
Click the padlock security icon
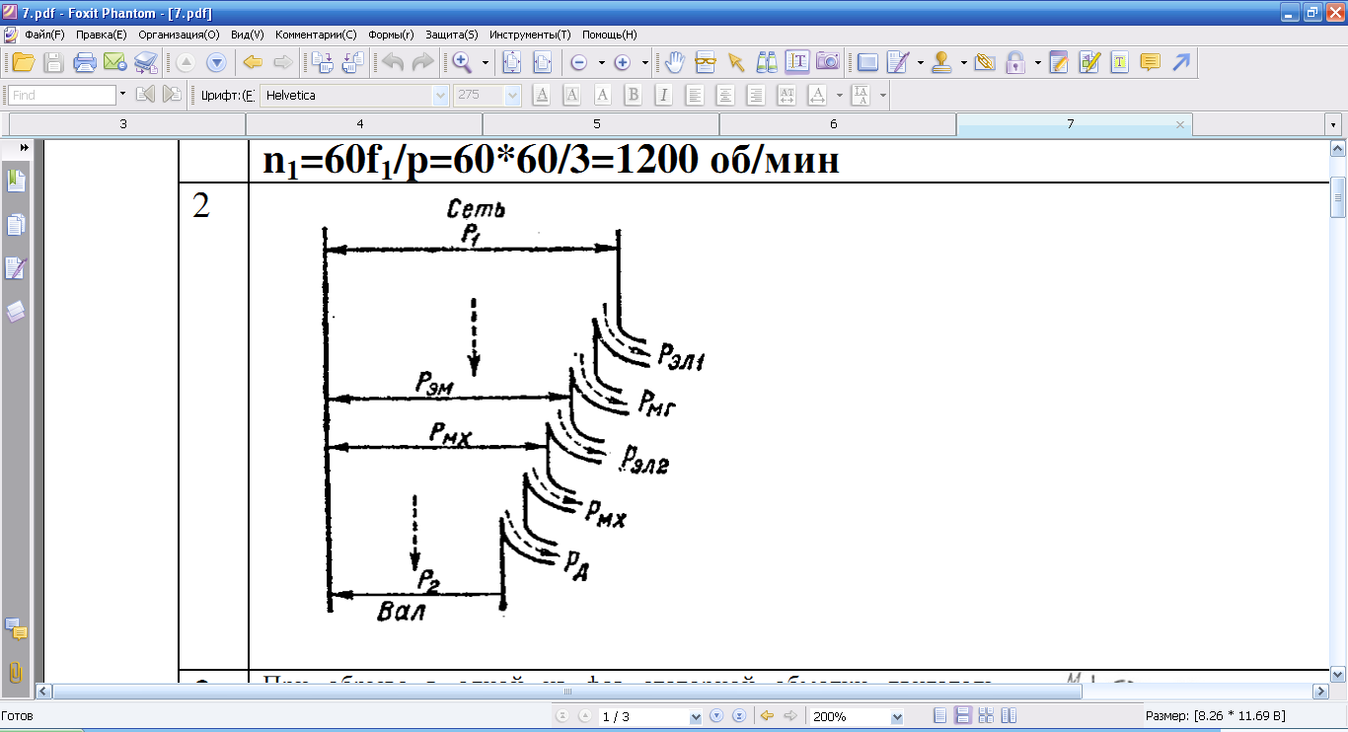[1015, 63]
